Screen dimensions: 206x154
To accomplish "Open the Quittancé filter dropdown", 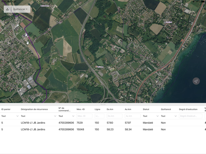I will (x=169, y=116).
